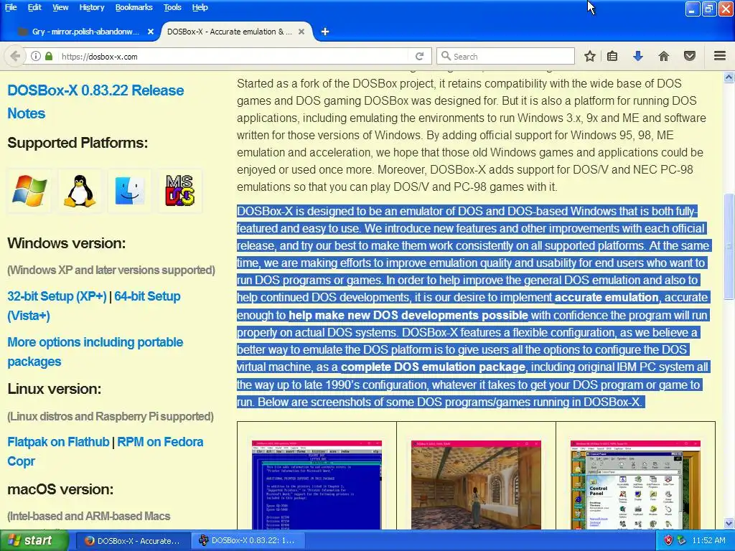
Task: Click bold text 'accurate emulation'
Action: [x=607, y=297]
